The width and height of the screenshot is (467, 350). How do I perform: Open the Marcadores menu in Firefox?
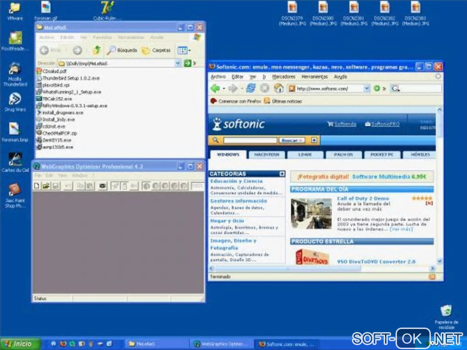[283, 76]
